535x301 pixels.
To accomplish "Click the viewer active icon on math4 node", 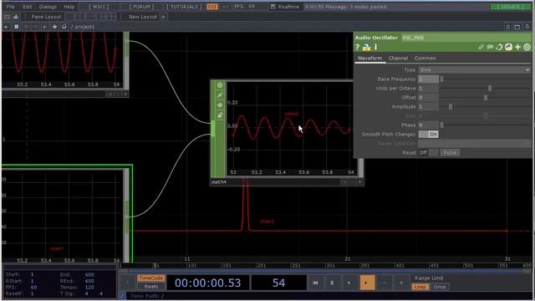I will click(220, 85).
